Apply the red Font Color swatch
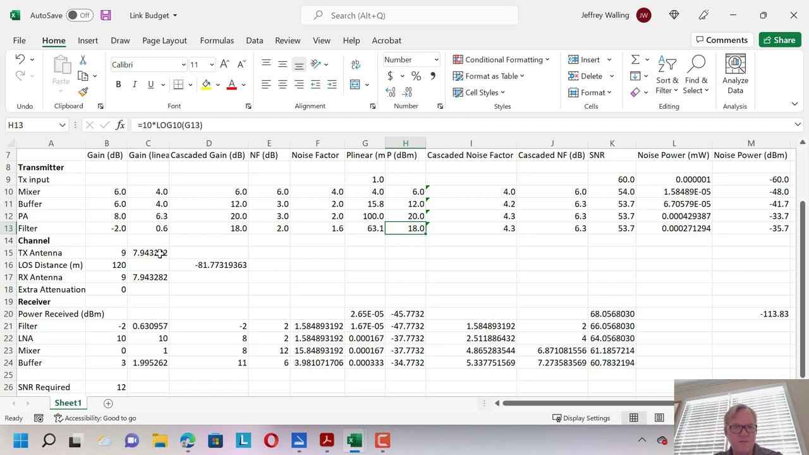Viewport: 809px width, 455px height. point(231,85)
